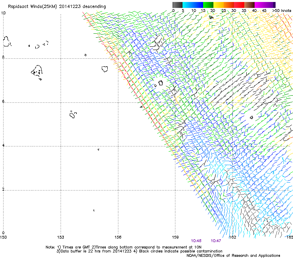Select the gray 0-5 knots legend segment
Image resolution: width=293 pixels, height=258 pixels.
(177, 5)
